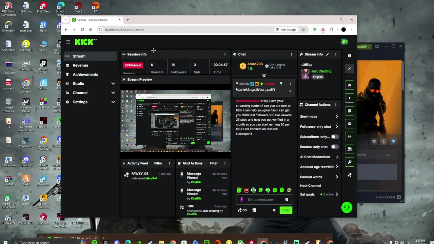The width and height of the screenshot is (434, 244).
Task: Click the channel points icon in right sidebar
Action: coord(350,175)
